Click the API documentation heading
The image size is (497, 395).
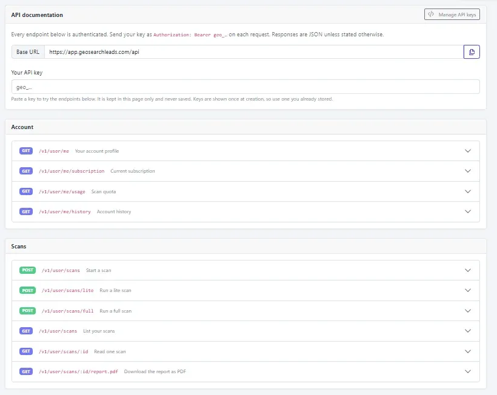tap(37, 15)
